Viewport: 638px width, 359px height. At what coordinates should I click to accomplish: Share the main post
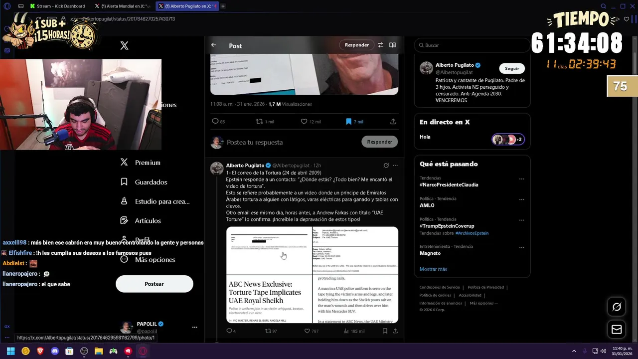pos(393,121)
